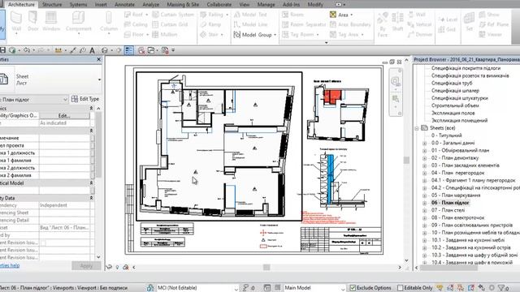
Task: Click the Text tool in quick access toolbar
Action: coord(92,50)
